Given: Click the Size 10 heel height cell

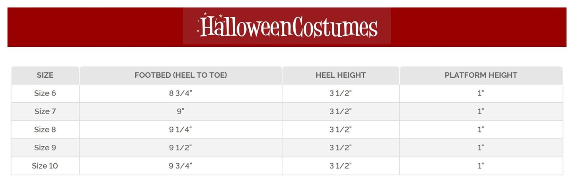Looking at the screenshot, I should click(x=341, y=166).
